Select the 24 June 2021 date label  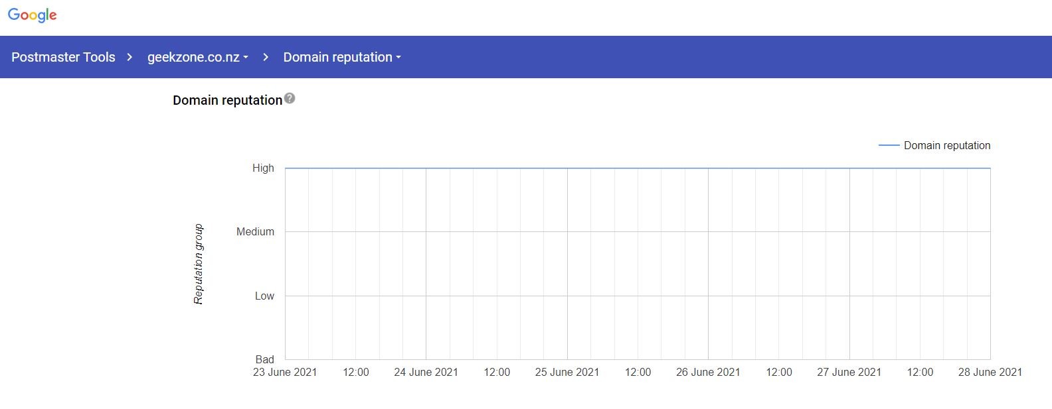[x=426, y=373]
